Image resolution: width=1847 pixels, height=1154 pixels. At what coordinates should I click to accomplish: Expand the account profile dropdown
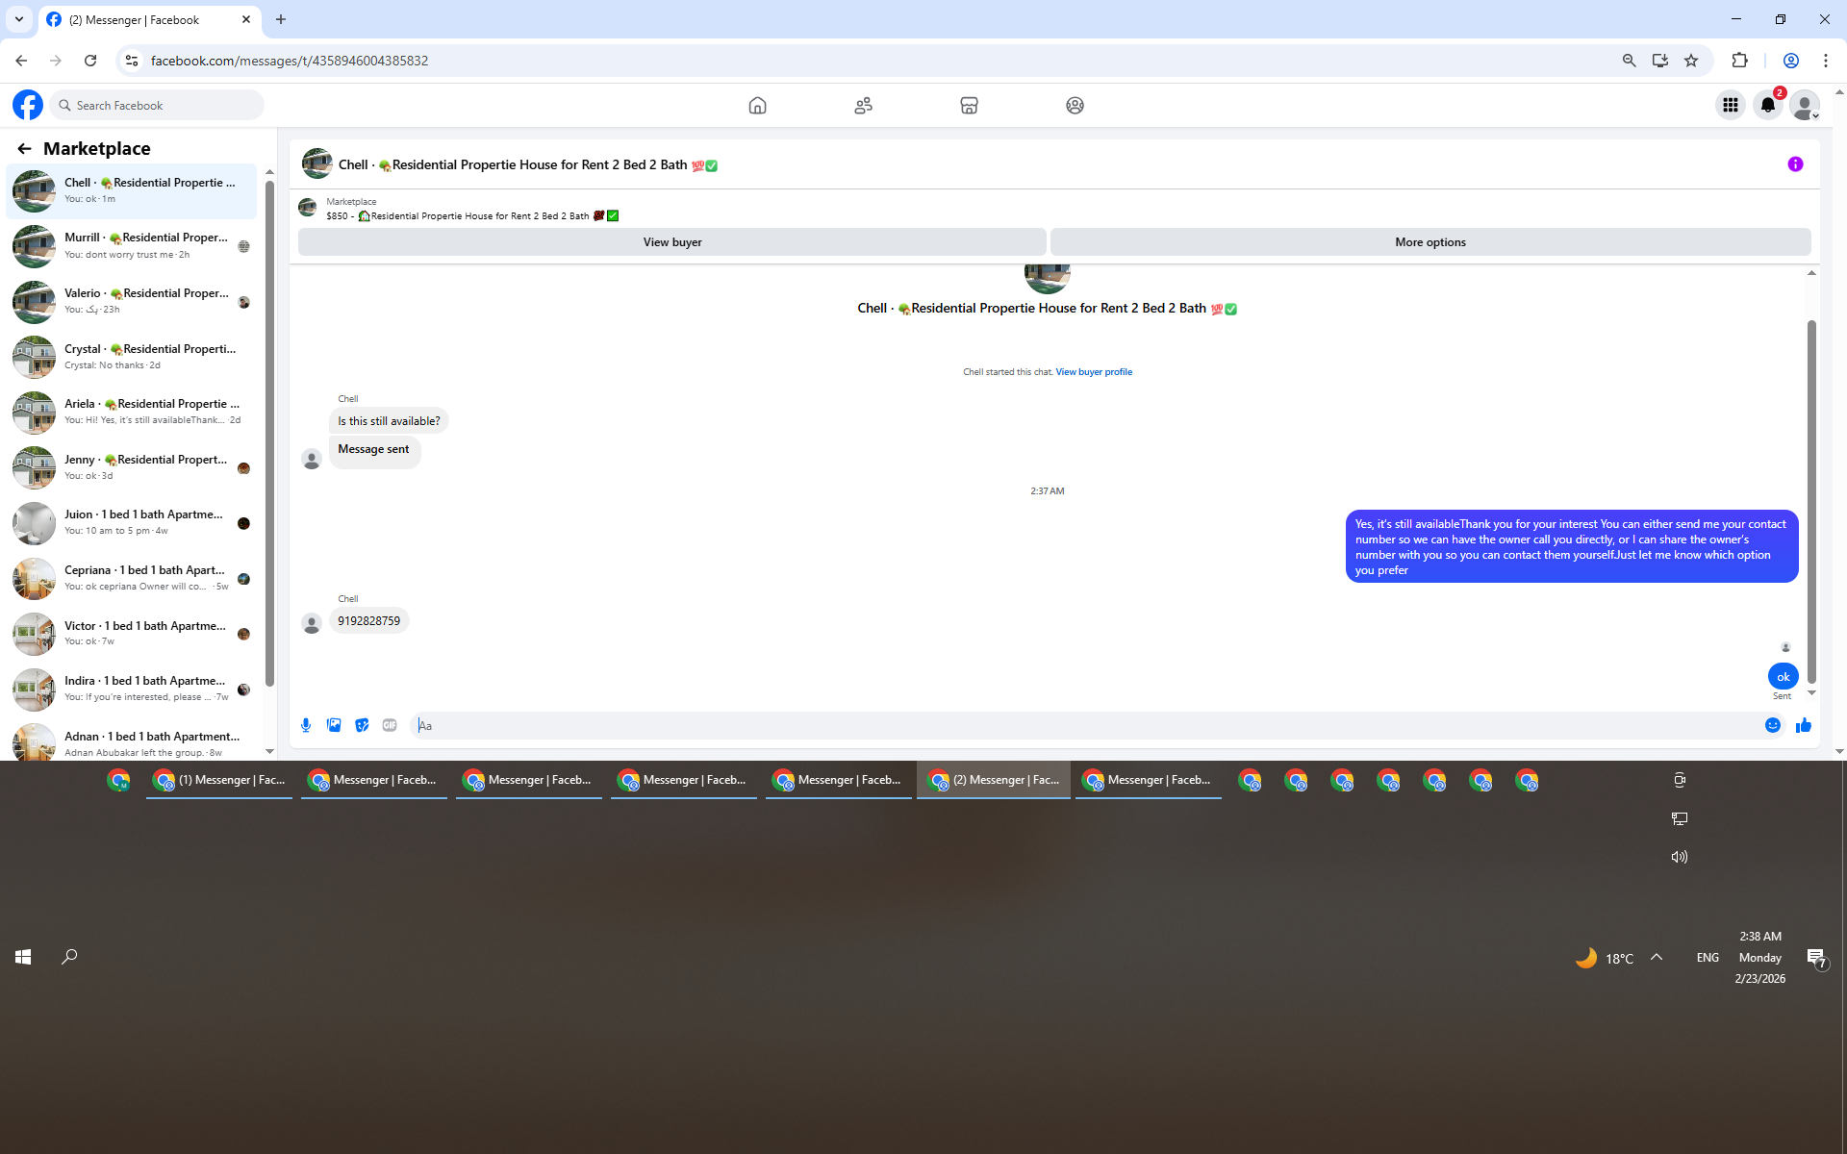(x=1806, y=105)
